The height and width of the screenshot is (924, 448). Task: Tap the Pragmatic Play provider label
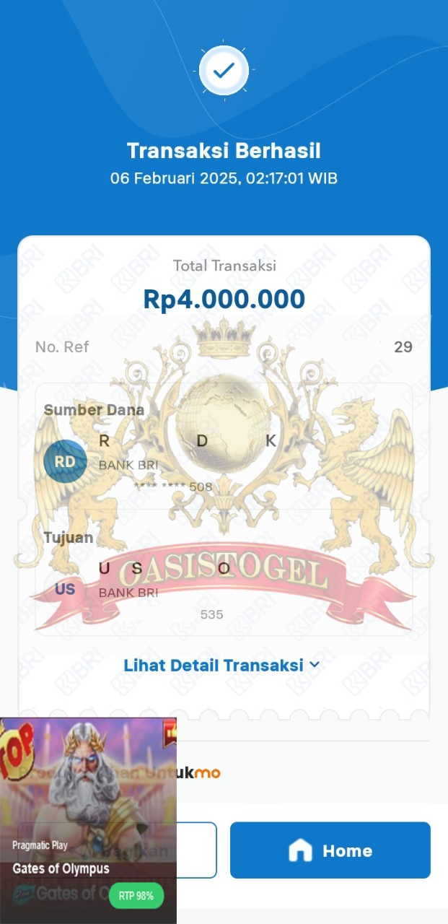[x=40, y=845]
